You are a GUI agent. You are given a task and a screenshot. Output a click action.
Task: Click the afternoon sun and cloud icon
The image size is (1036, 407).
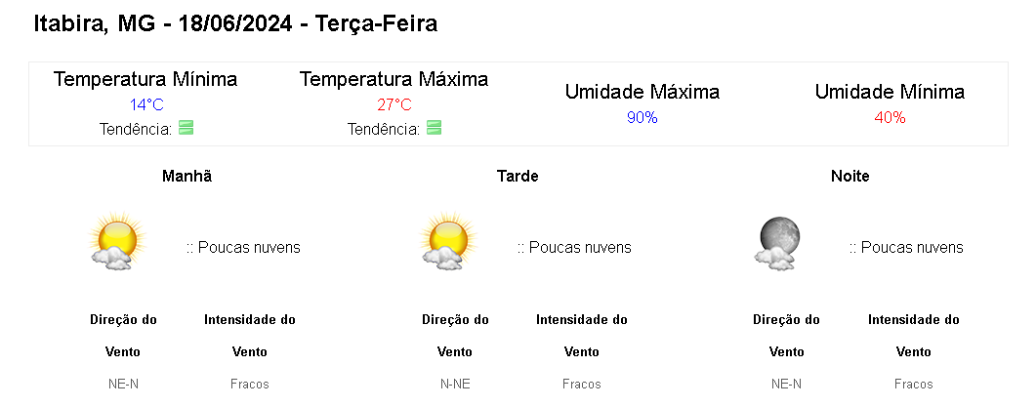[448, 241]
